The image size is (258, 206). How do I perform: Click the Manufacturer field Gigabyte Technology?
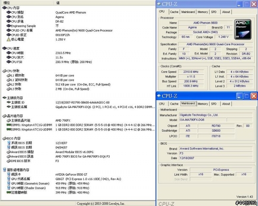(x=216, y=115)
